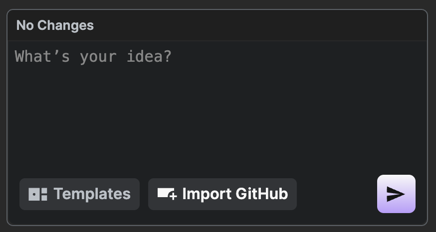Submit the idea with the paper-plane icon
The image size is (436, 232).
pyautogui.click(x=396, y=194)
